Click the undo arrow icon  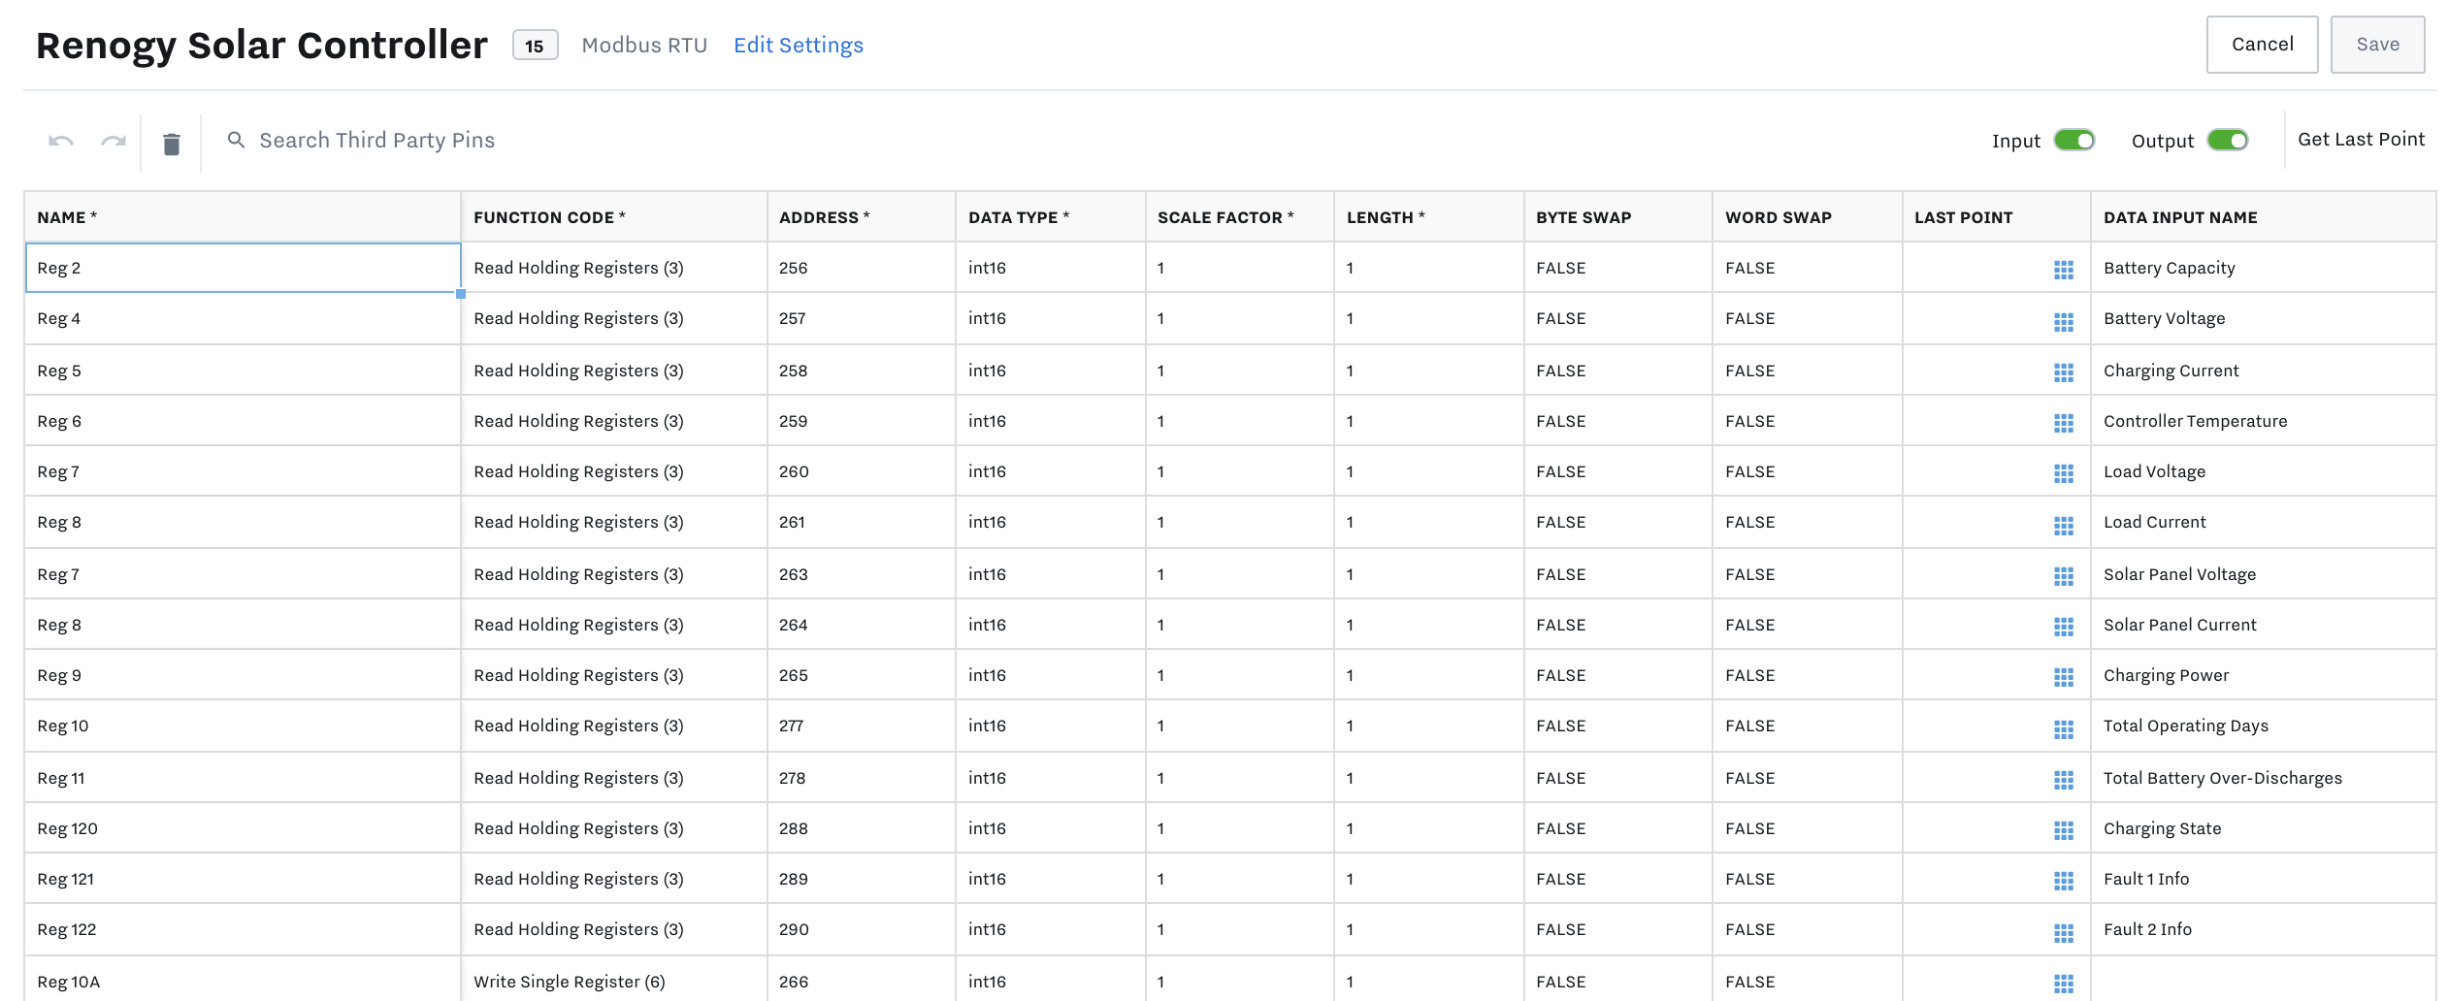coord(61,142)
